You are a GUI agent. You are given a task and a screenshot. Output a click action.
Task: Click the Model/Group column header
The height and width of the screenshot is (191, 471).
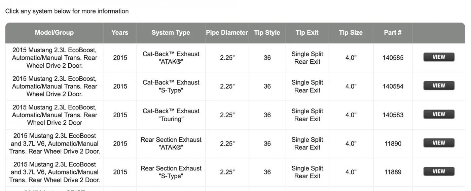[55, 33]
